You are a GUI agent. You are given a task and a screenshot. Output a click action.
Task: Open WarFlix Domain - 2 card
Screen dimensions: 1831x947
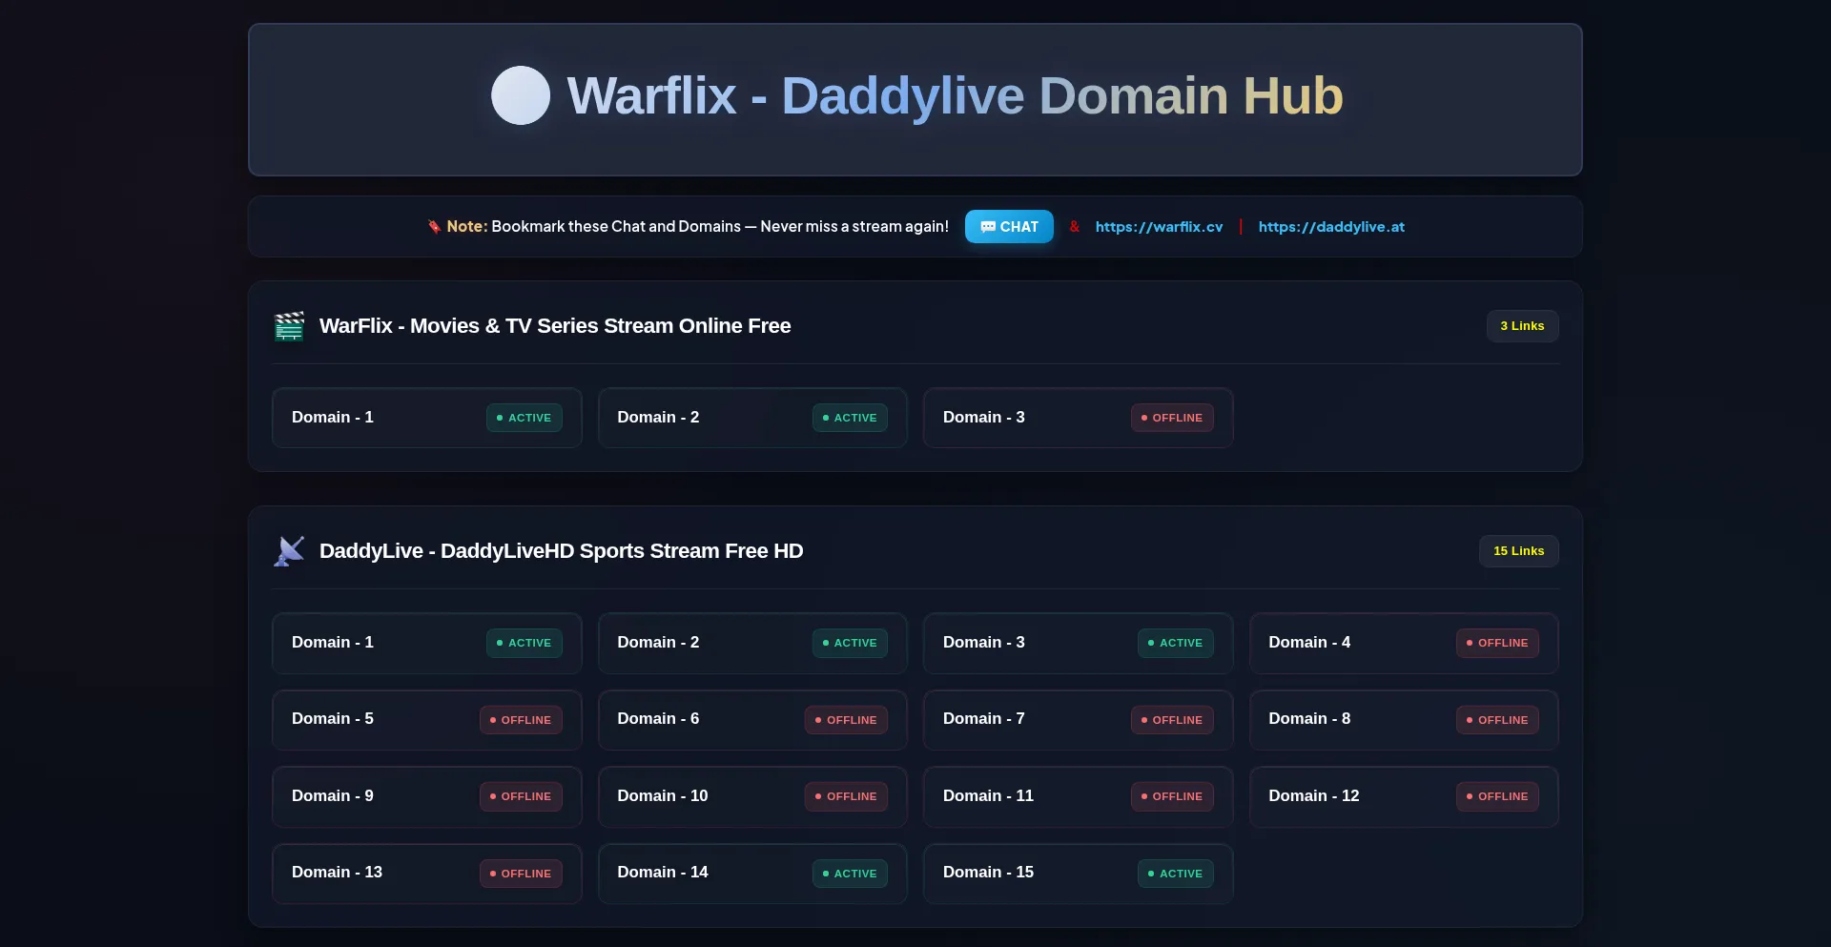[752, 418]
